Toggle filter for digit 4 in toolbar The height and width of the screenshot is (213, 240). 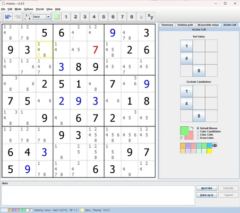coord(94,17)
